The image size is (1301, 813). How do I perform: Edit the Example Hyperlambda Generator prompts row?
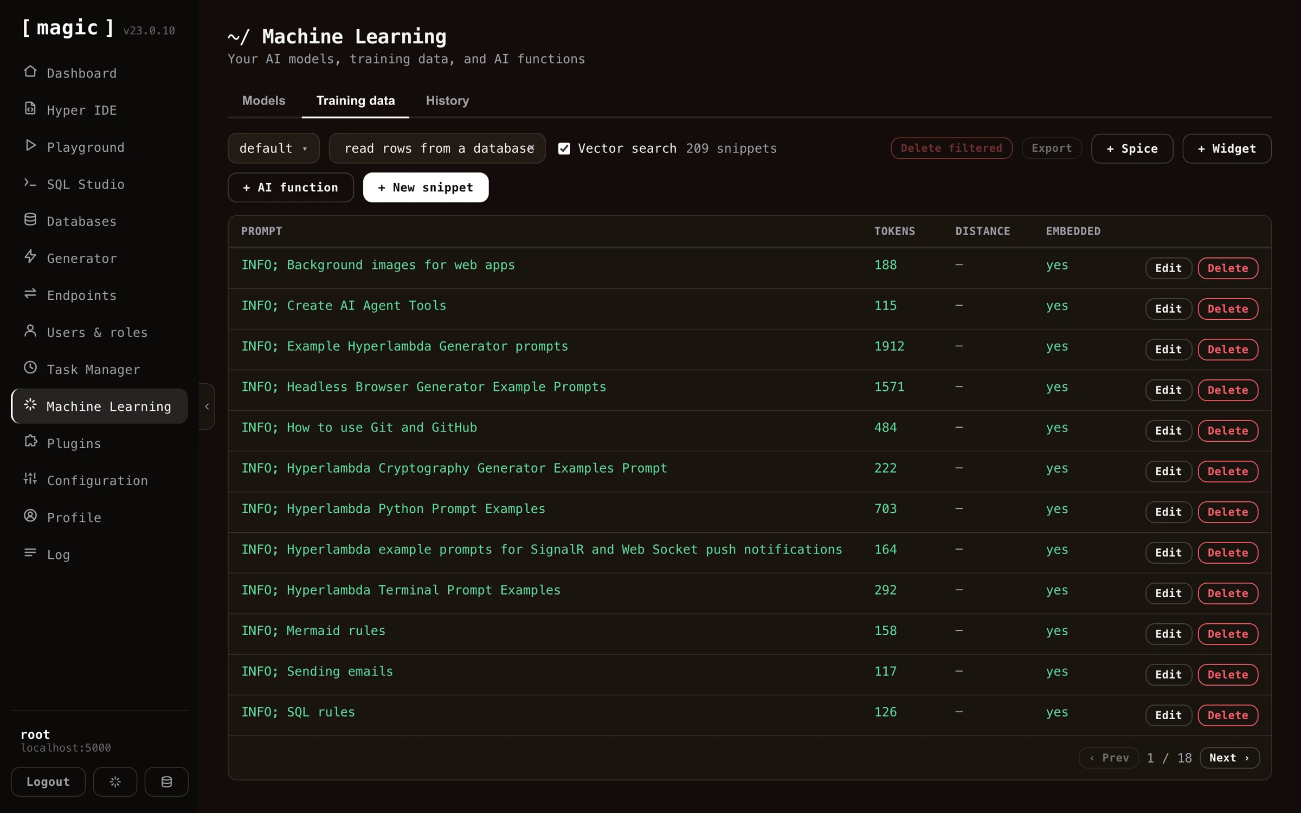(x=1168, y=350)
